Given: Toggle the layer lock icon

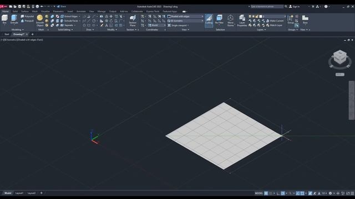Looking at the screenshot, I should [257, 17].
